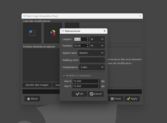Decrease the Largeur value with down arrow

coord(88,40)
